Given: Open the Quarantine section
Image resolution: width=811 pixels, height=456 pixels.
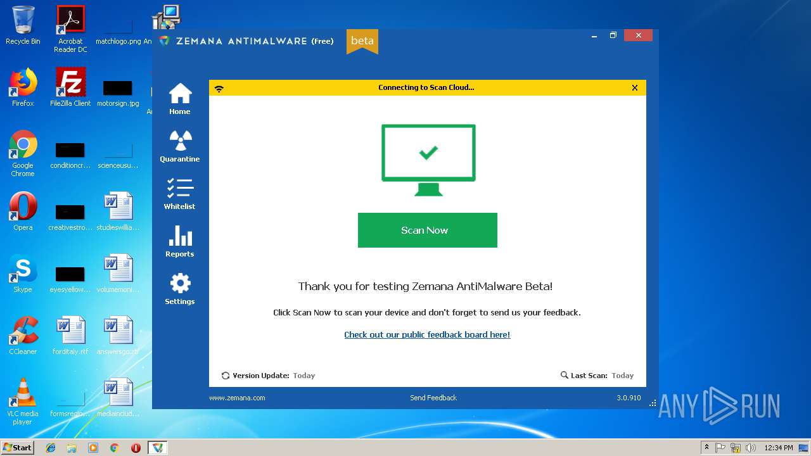Looking at the screenshot, I should tap(180, 147).
